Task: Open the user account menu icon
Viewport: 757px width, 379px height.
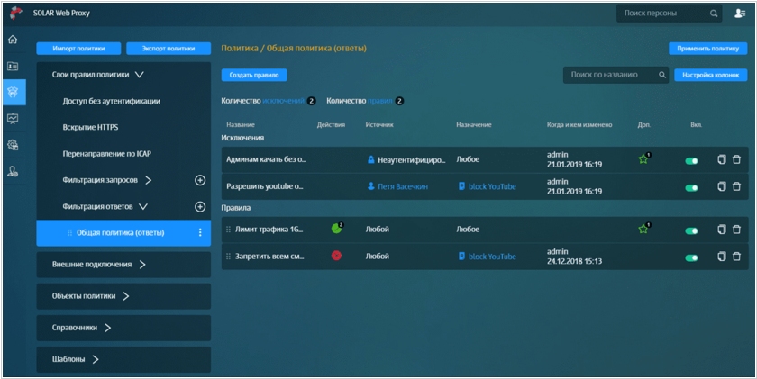Action: (x=740, y=14)
